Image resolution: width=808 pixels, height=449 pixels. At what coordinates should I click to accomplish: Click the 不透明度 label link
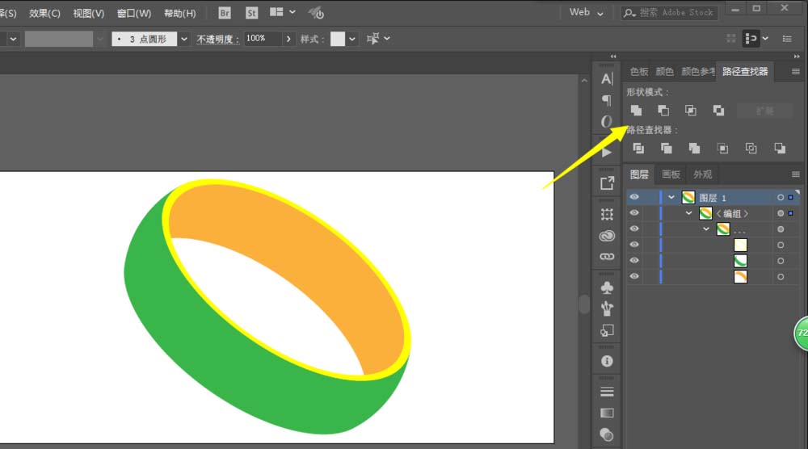pyautogui.click(x=217, y=39)
